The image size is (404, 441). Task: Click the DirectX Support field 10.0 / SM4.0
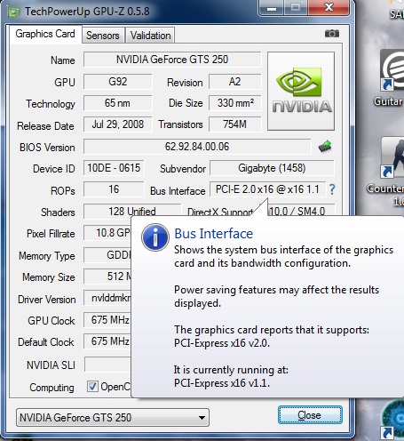(x=301, y=210)
